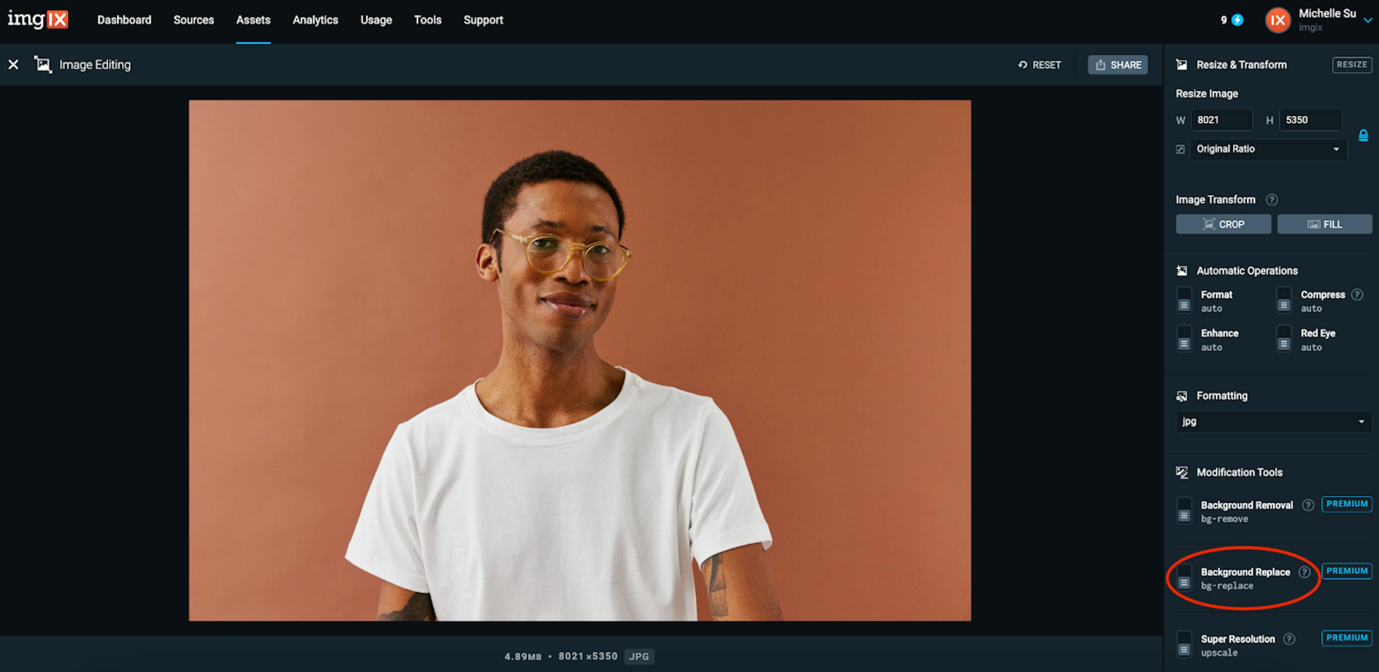Click the 4.89MB file size text
The height and width of the screenshot is (672, 1379).
522,656
